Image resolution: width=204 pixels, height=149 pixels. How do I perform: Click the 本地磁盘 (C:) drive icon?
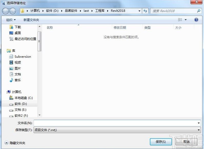tap(11, 98)
